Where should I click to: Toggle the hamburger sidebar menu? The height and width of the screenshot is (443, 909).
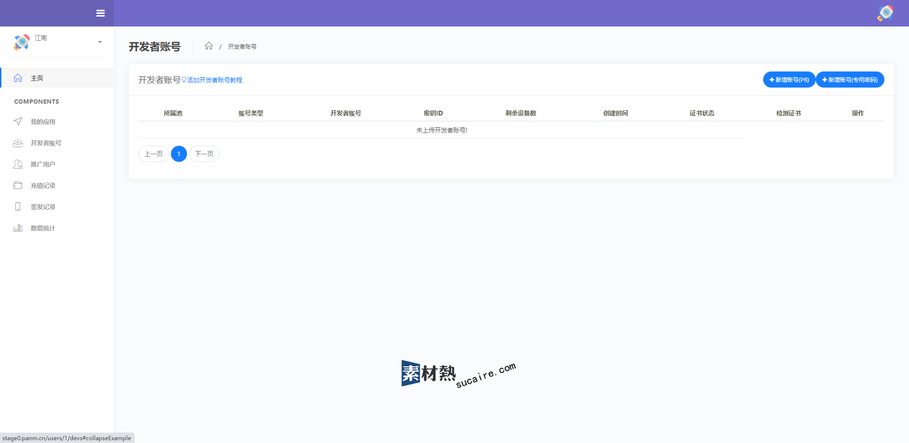(100, 13)
